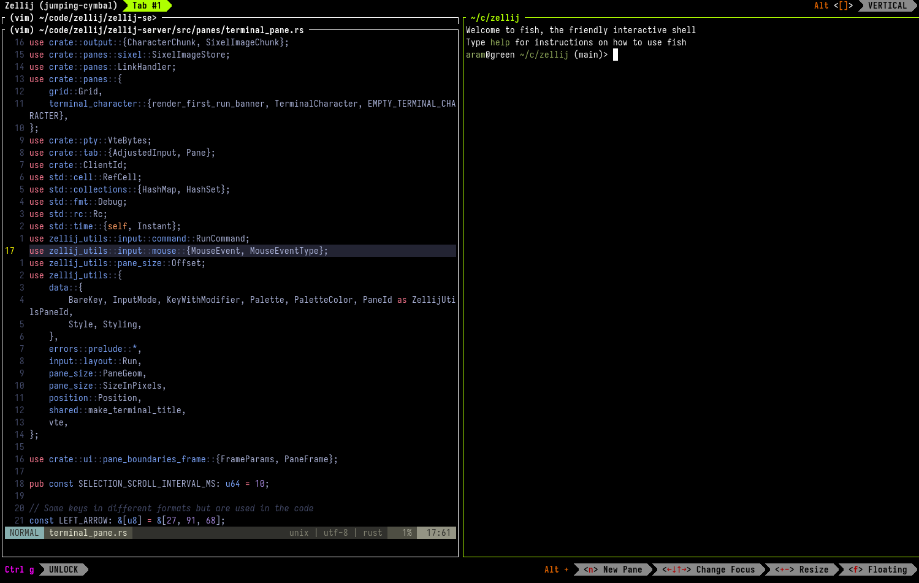The image size is (919, 583).
Task: Click the ~/c/zellij pane title
Action: [x=495, y=18]
